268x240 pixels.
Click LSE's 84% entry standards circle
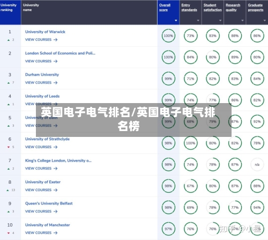tap(190, 57)
